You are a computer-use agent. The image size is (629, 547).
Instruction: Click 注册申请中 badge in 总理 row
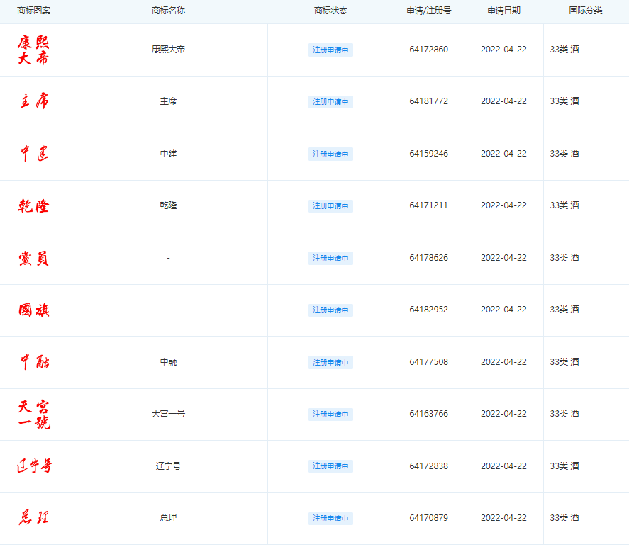[x=330, y=518]
